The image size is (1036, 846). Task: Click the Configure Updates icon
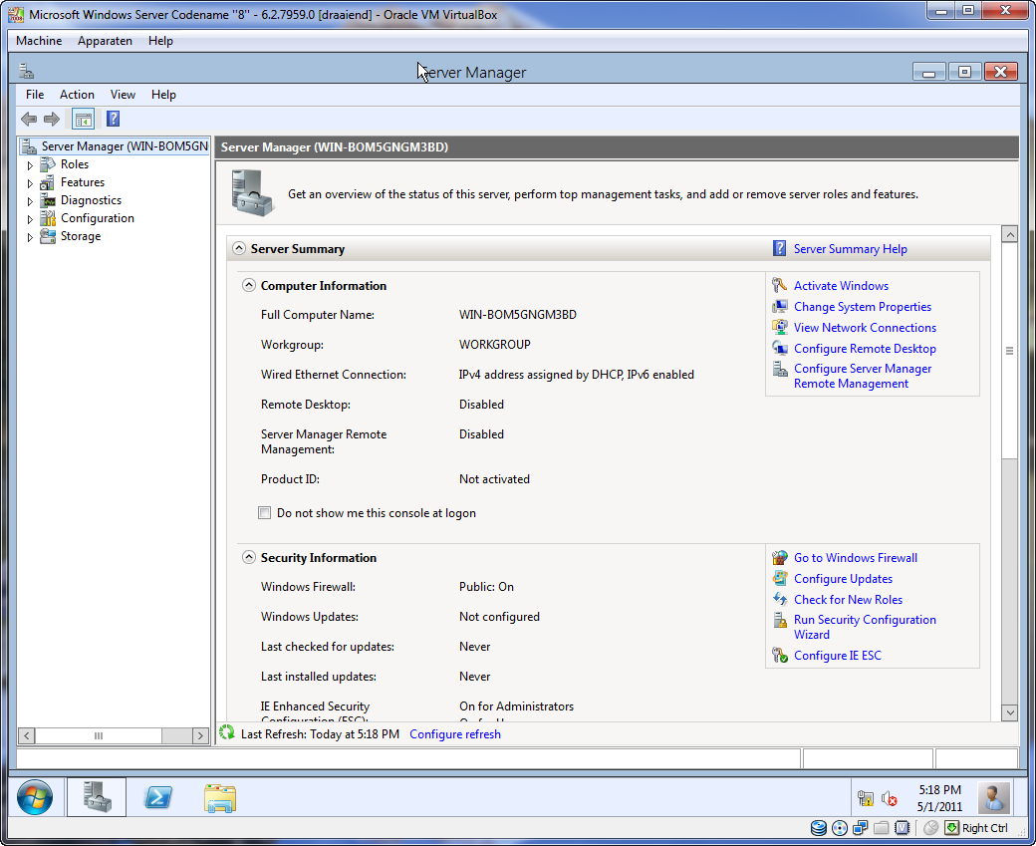pyautogui.click(x=780, y=578)
